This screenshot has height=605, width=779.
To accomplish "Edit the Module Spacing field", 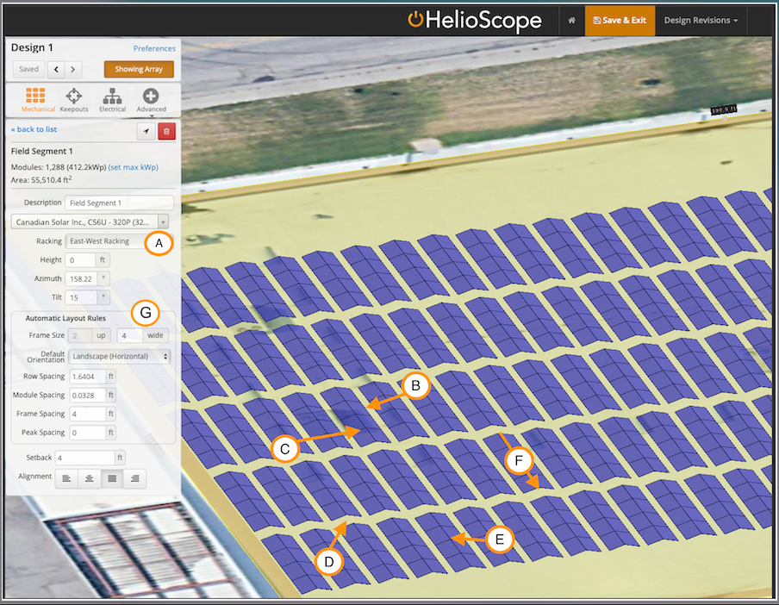I will (x=87, y=396).
